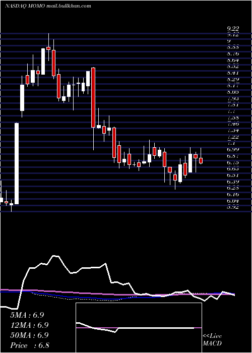Click the 6.16 price axis label
The image size is (252, 353).
click(x=233, y=194)
